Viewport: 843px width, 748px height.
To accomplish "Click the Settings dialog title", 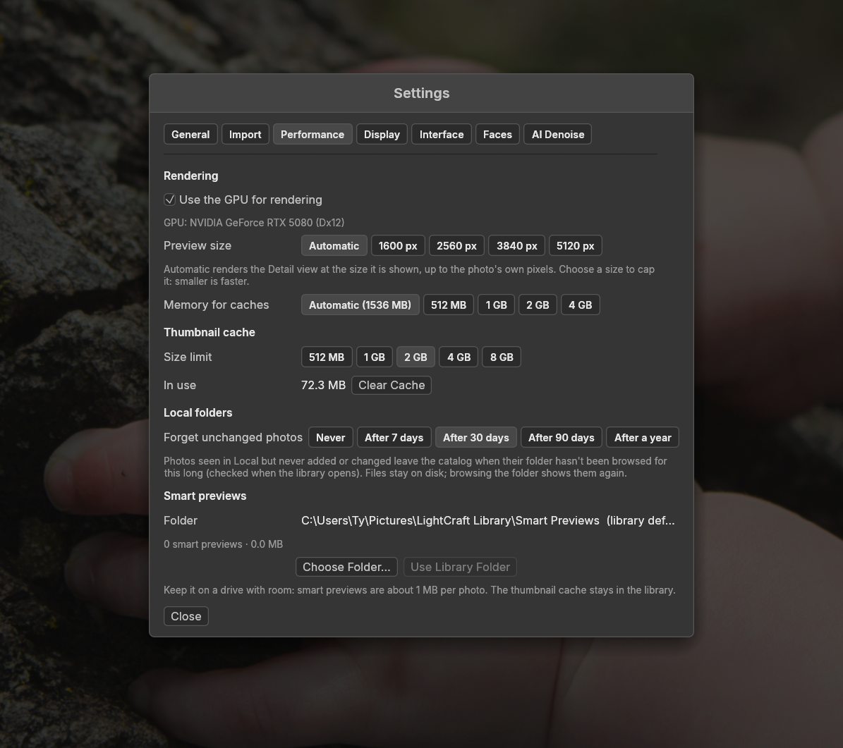I will tap(422, 93).
